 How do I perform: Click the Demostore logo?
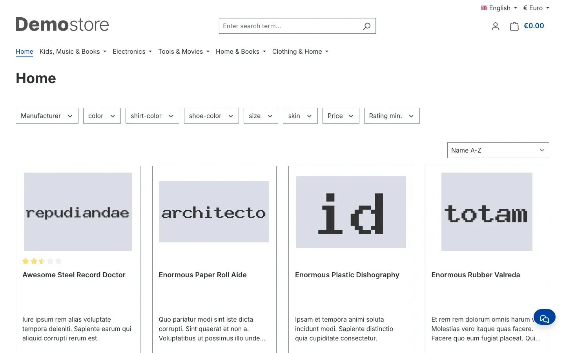pyautogui.click(x=62, y=25)
